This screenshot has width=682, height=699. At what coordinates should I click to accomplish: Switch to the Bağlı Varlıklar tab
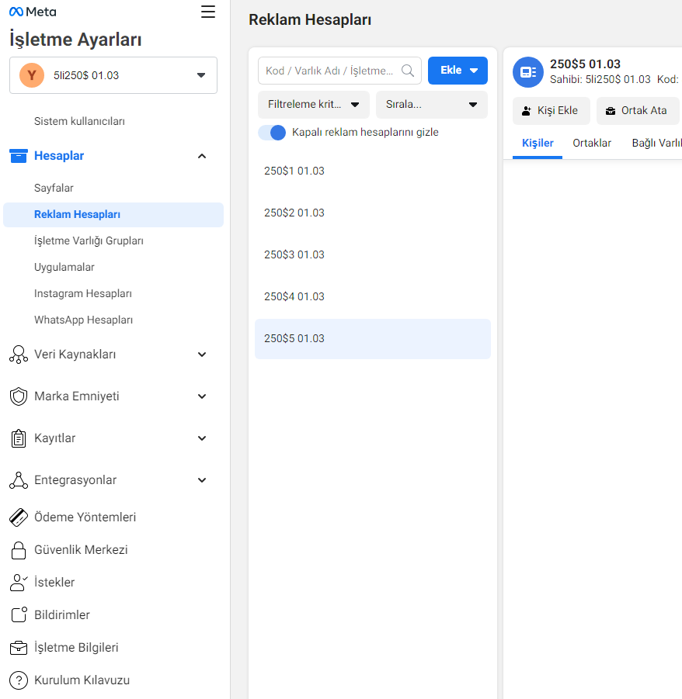[656, 143]
